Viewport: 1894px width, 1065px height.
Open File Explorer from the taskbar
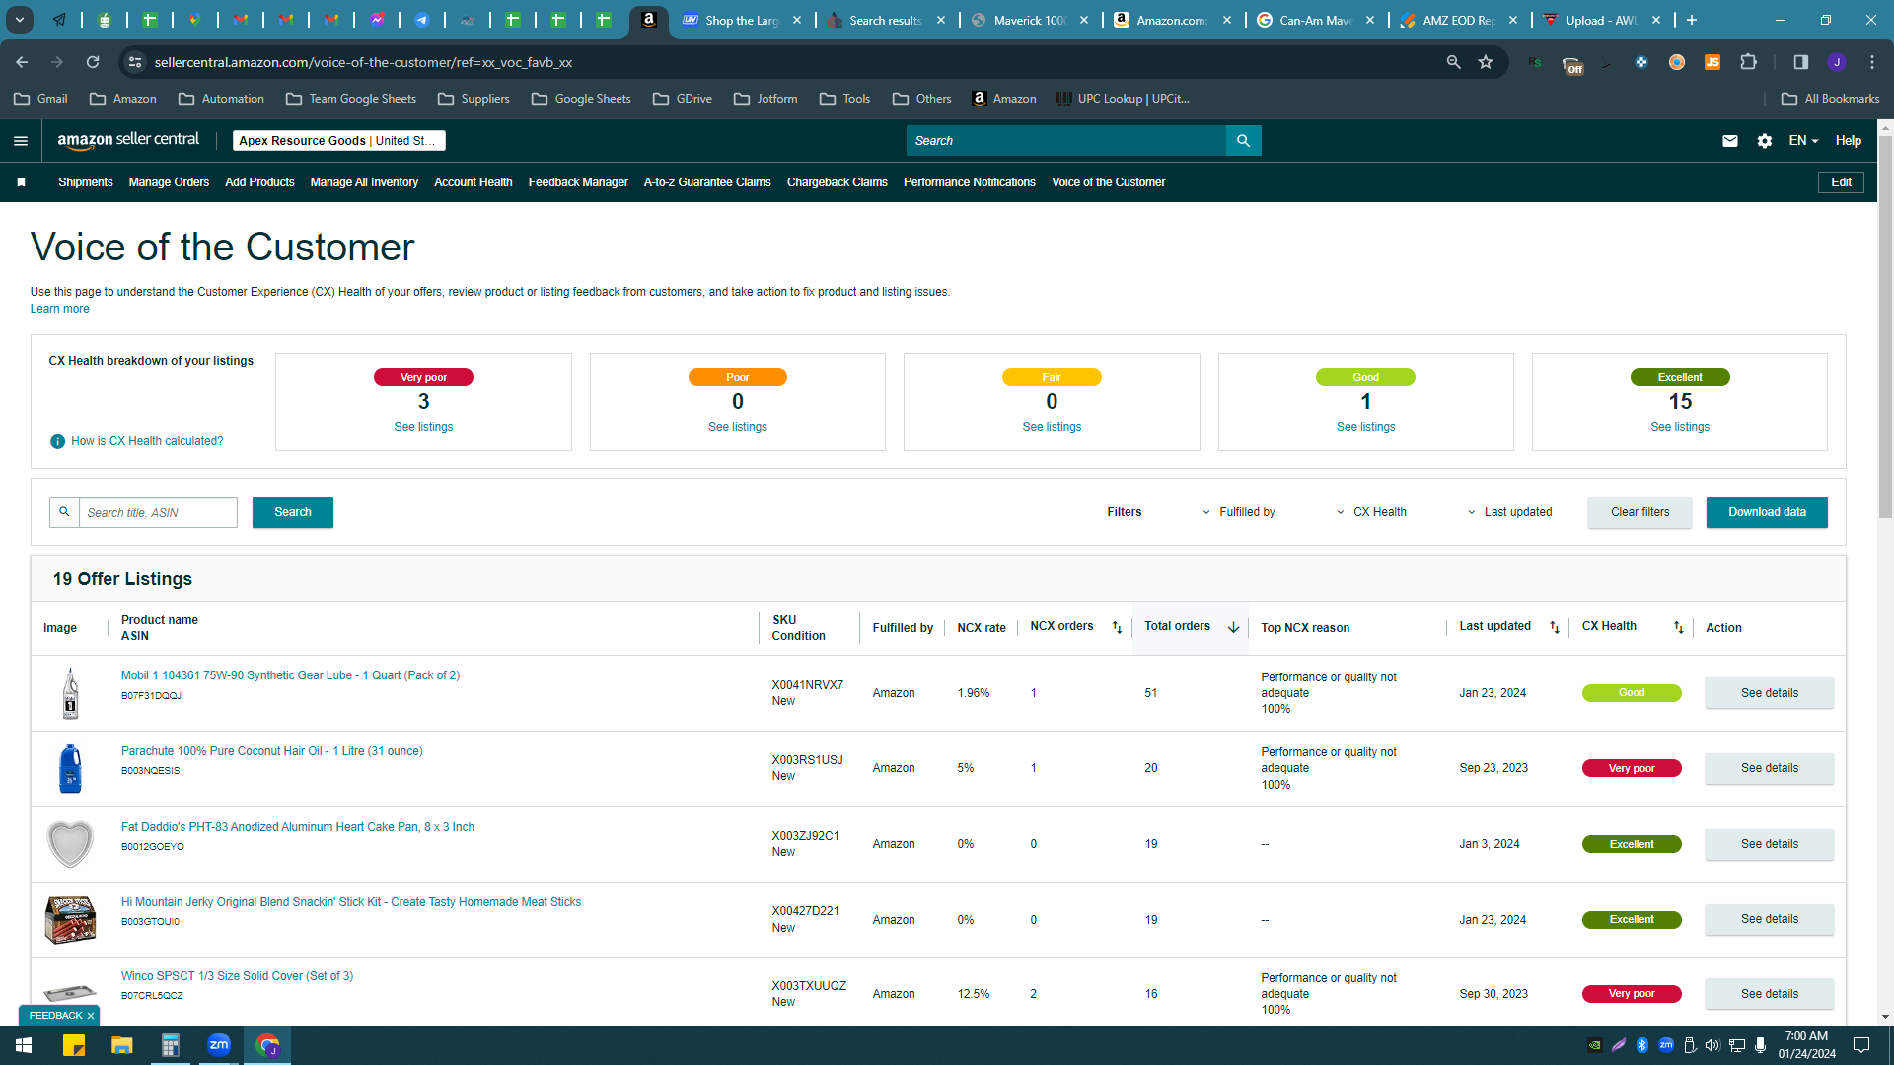[x=121, y=1045]
